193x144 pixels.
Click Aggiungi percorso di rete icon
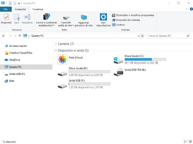[x=84, y=17]
